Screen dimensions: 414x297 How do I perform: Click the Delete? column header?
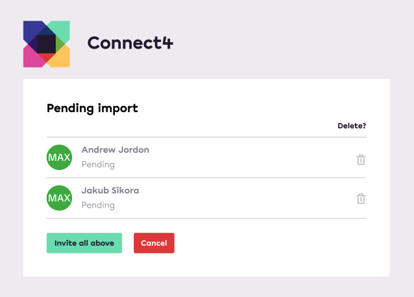[x=352, y=126]
